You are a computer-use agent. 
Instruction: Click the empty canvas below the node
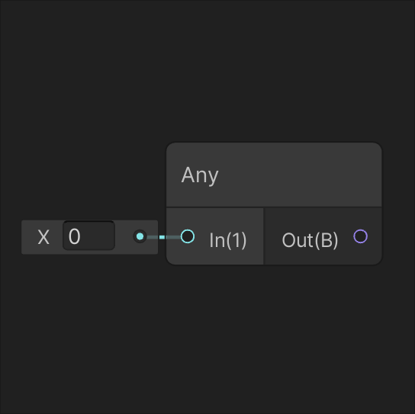tap(207, 340)
